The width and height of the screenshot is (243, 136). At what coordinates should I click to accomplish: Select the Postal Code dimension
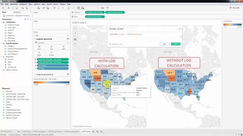(x=12, y=67)
